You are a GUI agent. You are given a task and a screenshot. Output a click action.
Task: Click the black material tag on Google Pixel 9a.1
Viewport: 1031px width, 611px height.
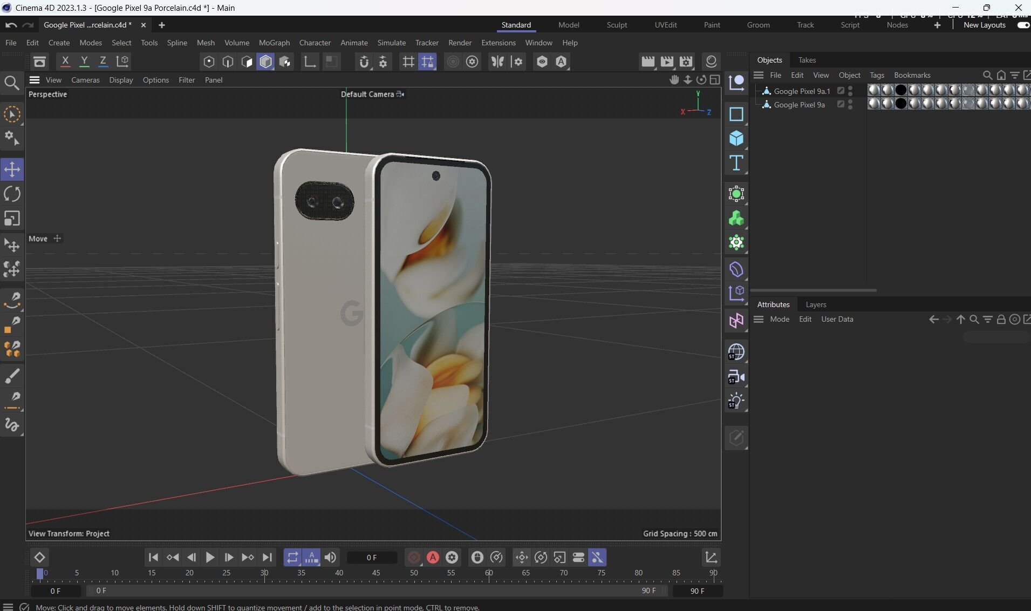(x=900, y=90)
